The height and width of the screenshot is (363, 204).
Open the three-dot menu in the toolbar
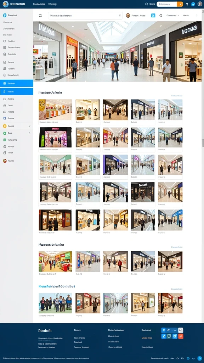tap(197, 16)
